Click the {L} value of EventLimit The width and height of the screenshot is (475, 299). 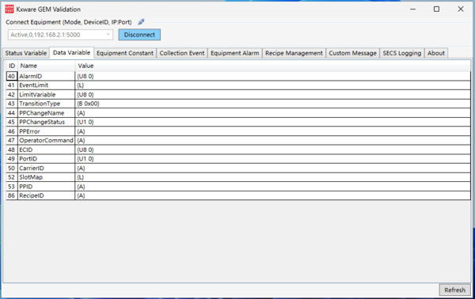tap(272, 85)
